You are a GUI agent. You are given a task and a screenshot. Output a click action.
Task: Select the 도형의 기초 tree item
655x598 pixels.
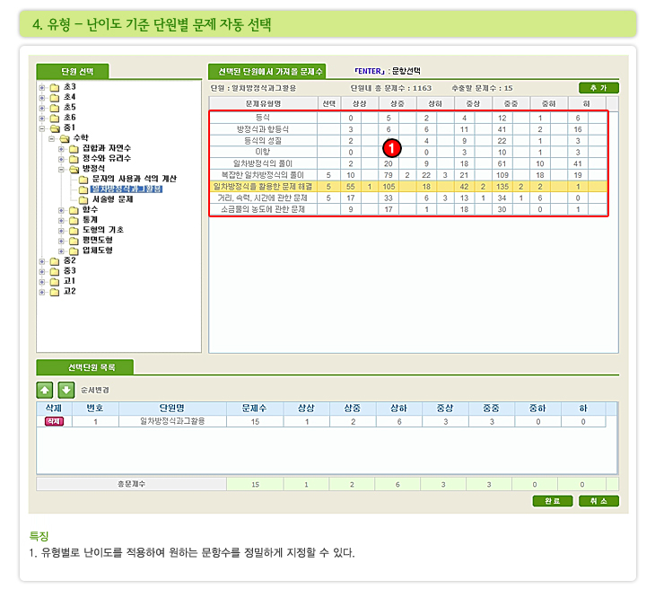point(103,230)
